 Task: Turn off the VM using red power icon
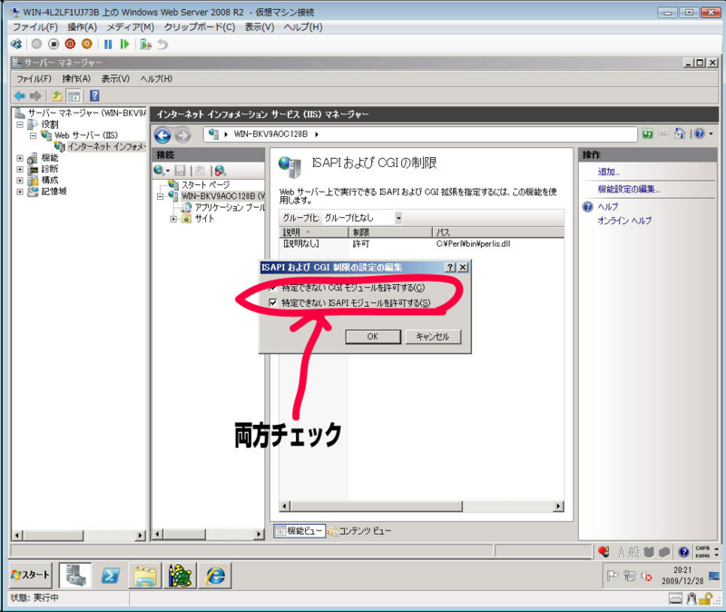tap(70, 45)
